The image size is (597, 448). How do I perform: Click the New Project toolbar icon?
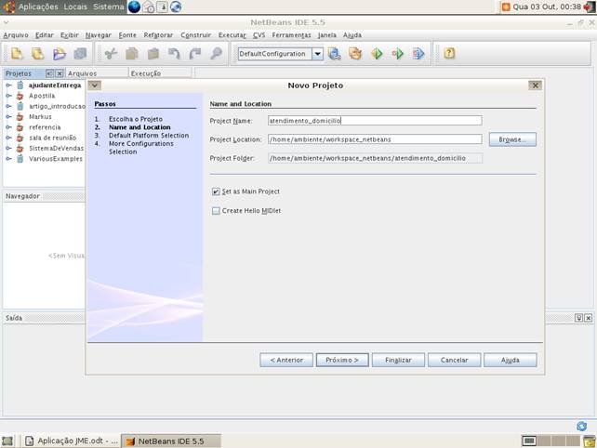[x=37, y=54]
